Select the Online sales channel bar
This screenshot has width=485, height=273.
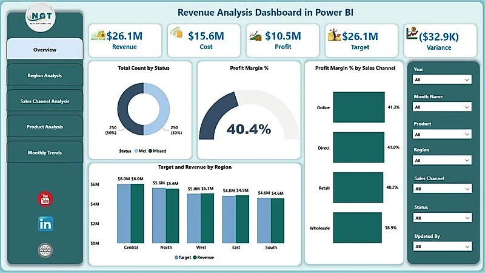[359, 107]
